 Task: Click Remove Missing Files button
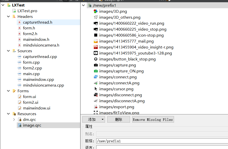click(x=153, y=119)
